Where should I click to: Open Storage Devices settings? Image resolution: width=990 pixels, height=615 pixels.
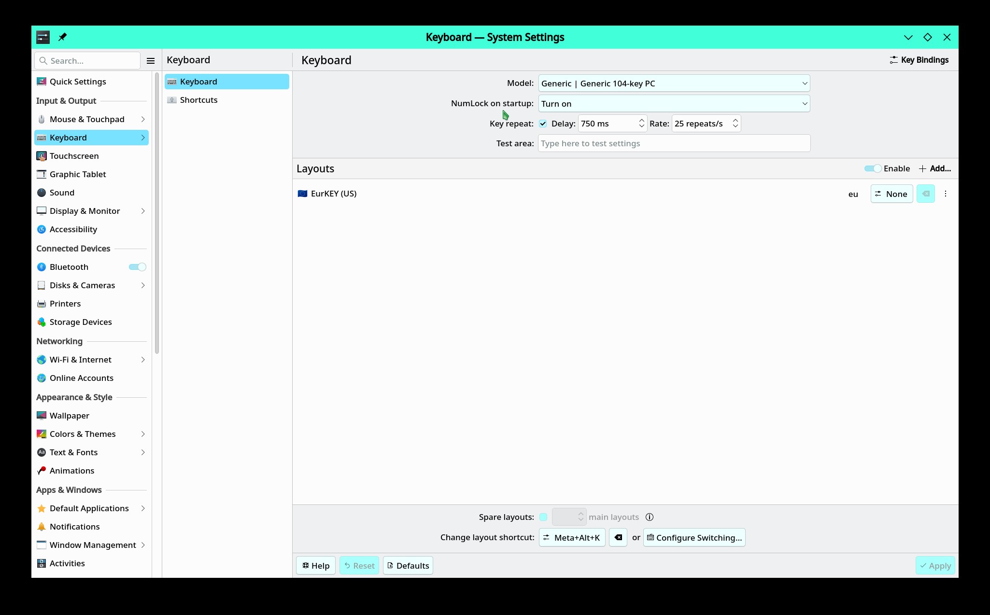pyautogui.click(x=92, y=322)
